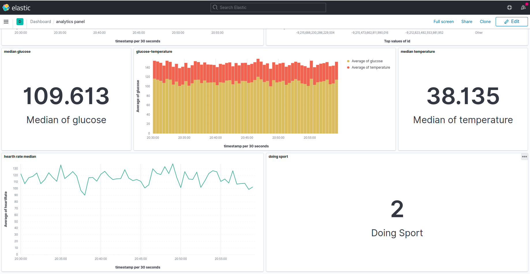The width and height of the screenshot is (530, 274).
Task: Click 20:45:00 tick on heart rate chart
Action: pyautogui.click(x=141, y=259)
